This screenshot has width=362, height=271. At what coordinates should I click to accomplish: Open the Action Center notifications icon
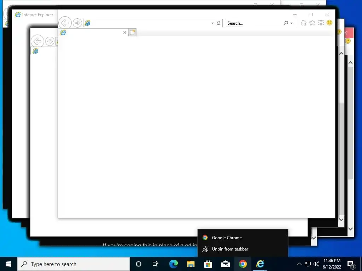[x=351, y=264]
